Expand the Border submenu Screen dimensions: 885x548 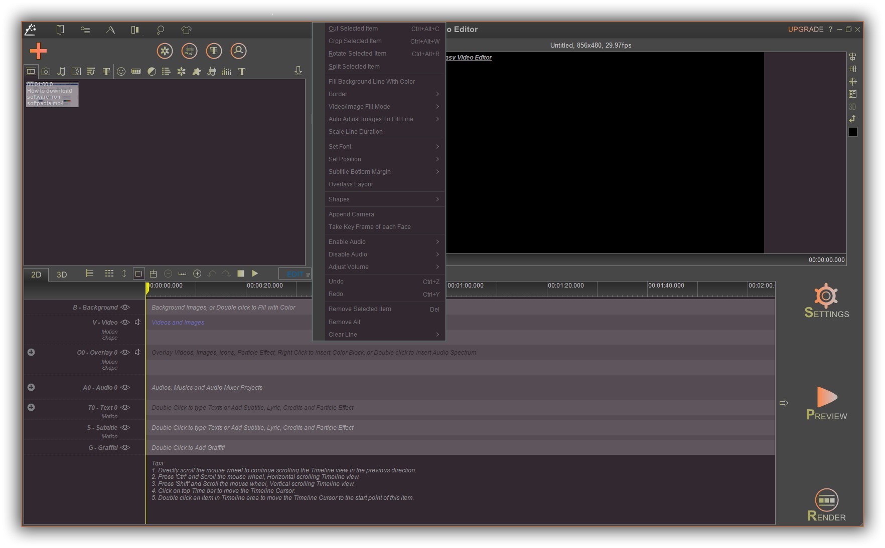(x=384, y=94)
